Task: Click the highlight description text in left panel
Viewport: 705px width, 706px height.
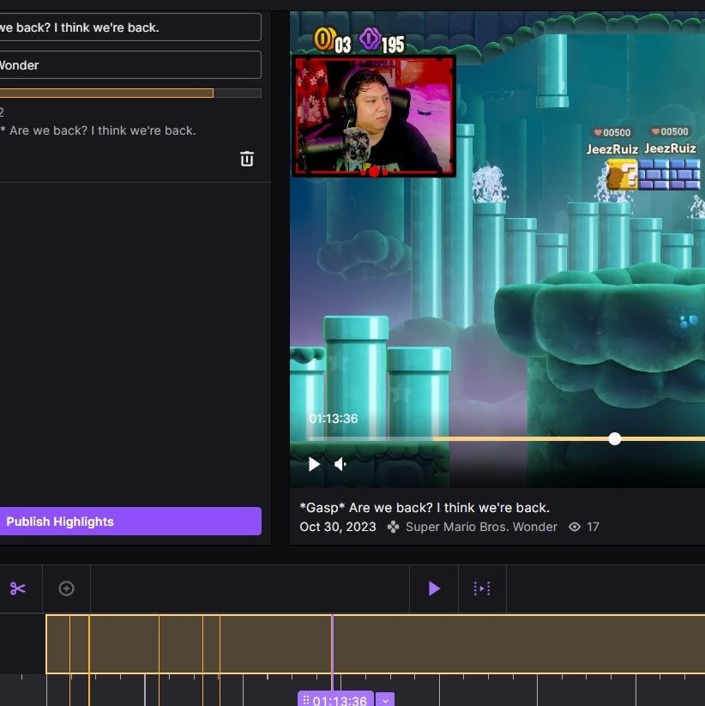Action: pos(98,130)
